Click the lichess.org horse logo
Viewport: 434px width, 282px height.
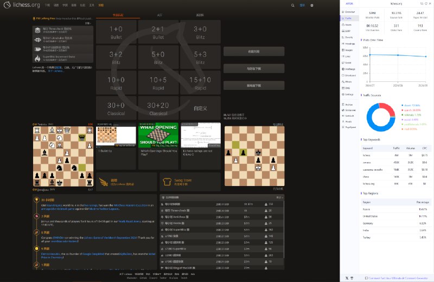[x=8, y=5]
